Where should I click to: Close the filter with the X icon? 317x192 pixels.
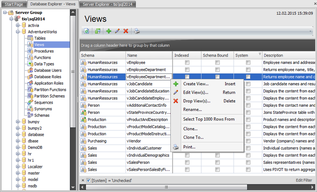[x=82, y=180]
